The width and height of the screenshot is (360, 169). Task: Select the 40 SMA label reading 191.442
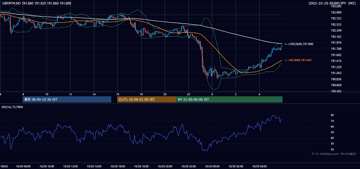coord(298,60)
